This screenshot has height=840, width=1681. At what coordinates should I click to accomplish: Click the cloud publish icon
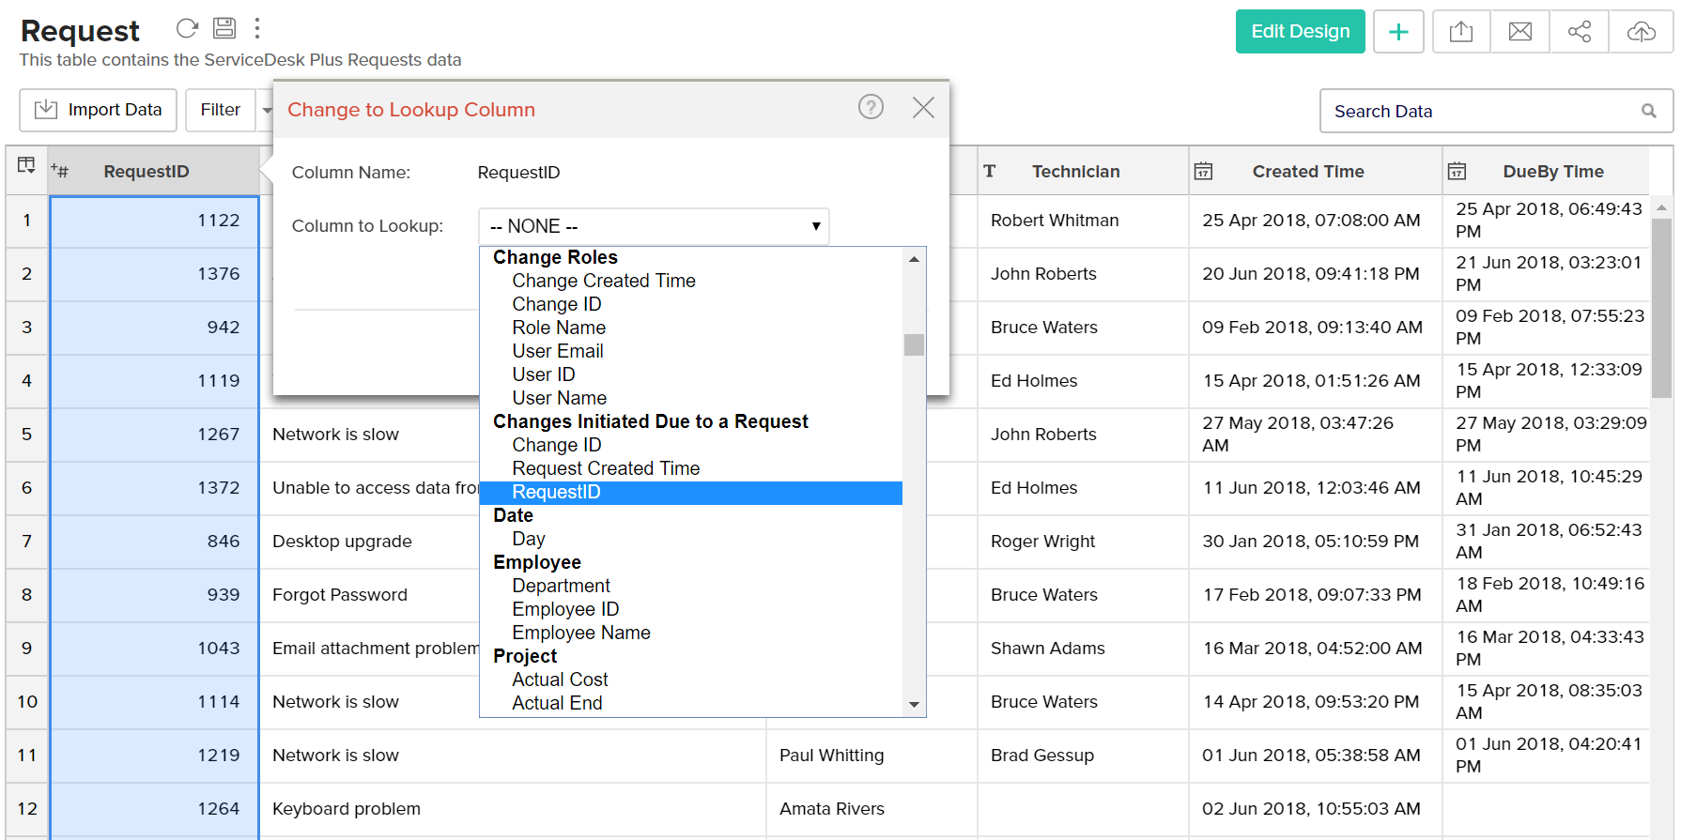point(1641,32)
